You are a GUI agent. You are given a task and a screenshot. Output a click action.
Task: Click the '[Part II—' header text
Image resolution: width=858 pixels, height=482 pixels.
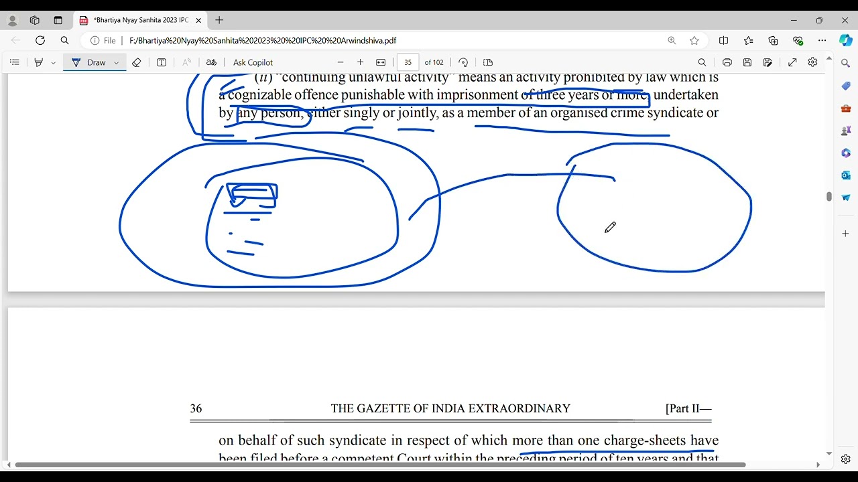[688, 408]
